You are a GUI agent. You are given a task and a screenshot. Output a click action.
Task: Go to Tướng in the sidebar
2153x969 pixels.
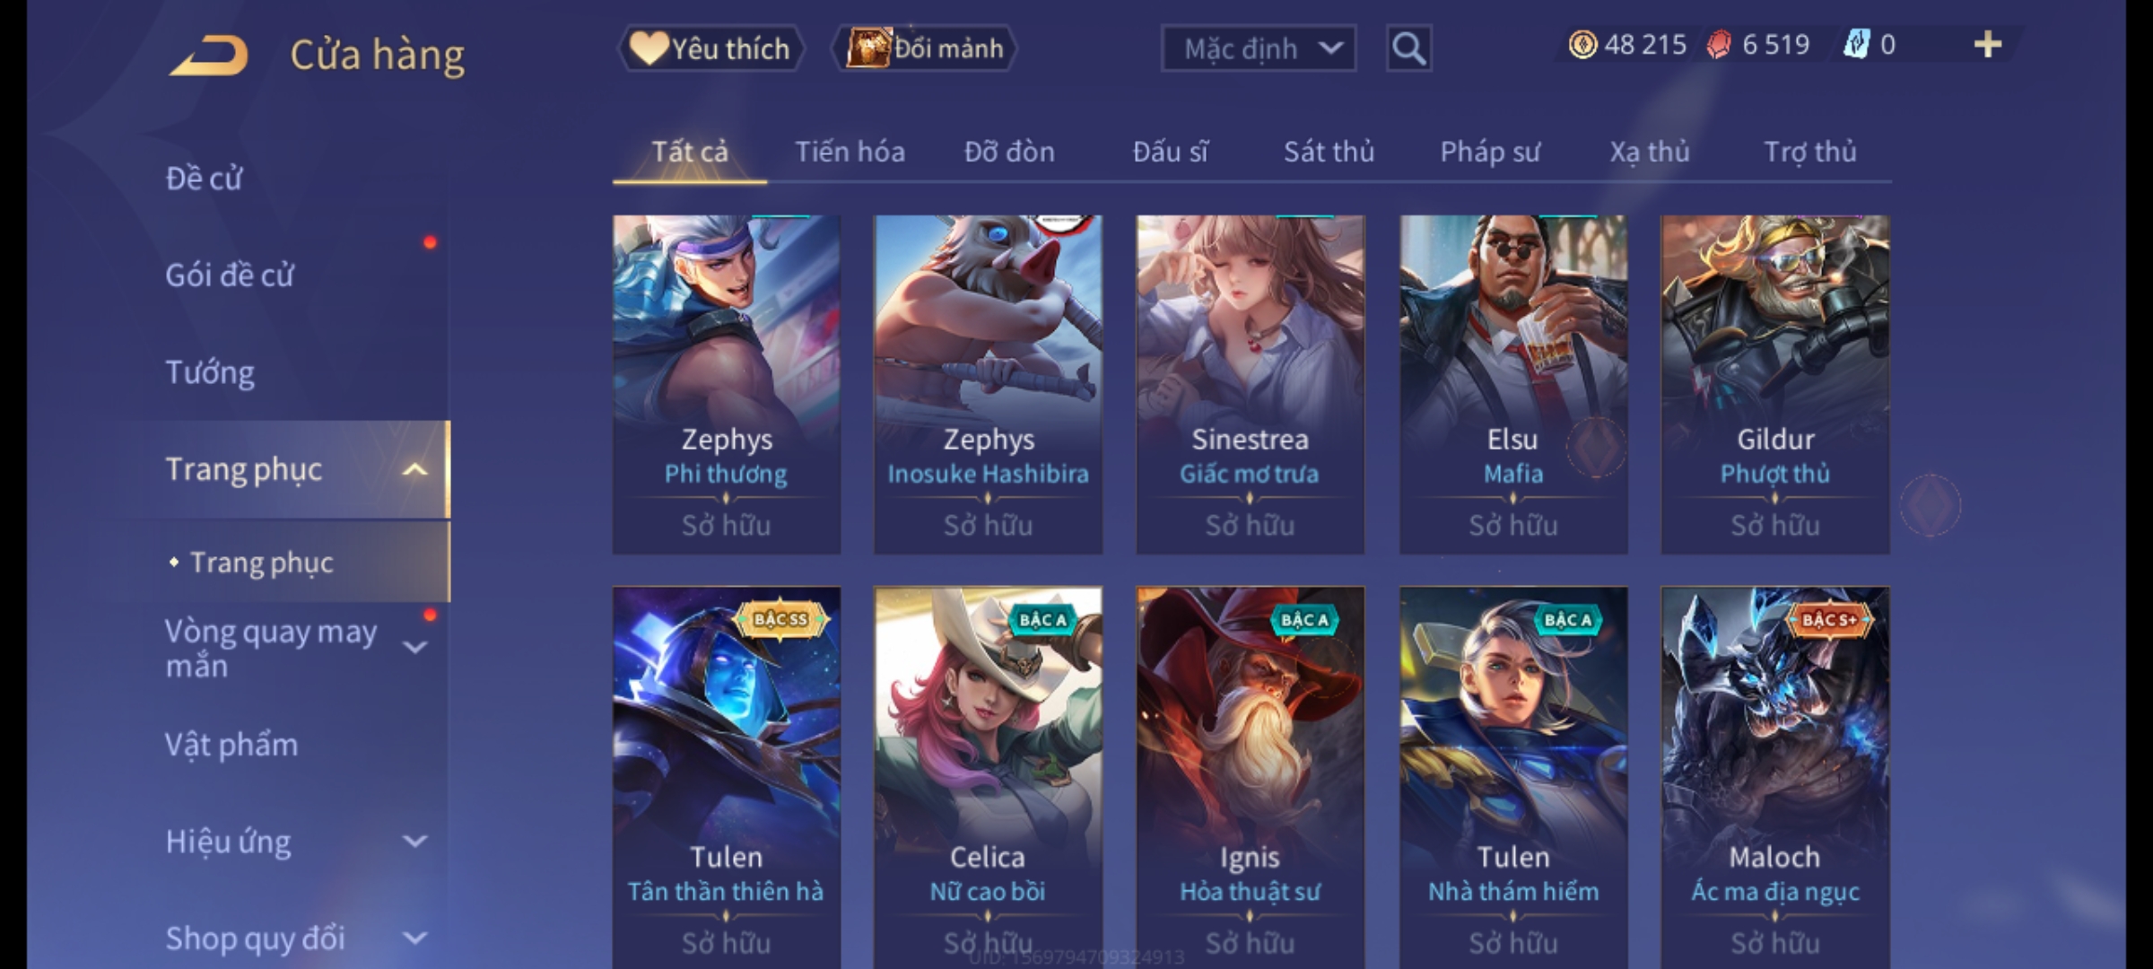click(x=210, y=372)
